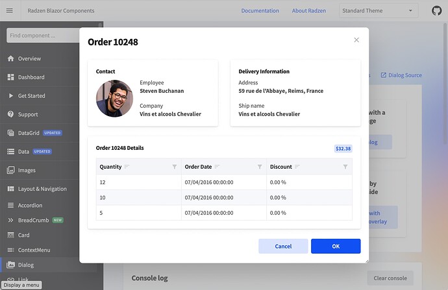Image resolution: width=448 pixels, height=290 pixels.
Task: Click the Card sidebar icon
Action: coord(10,235)
